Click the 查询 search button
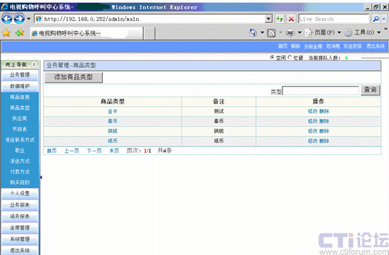 click(370, 89)
